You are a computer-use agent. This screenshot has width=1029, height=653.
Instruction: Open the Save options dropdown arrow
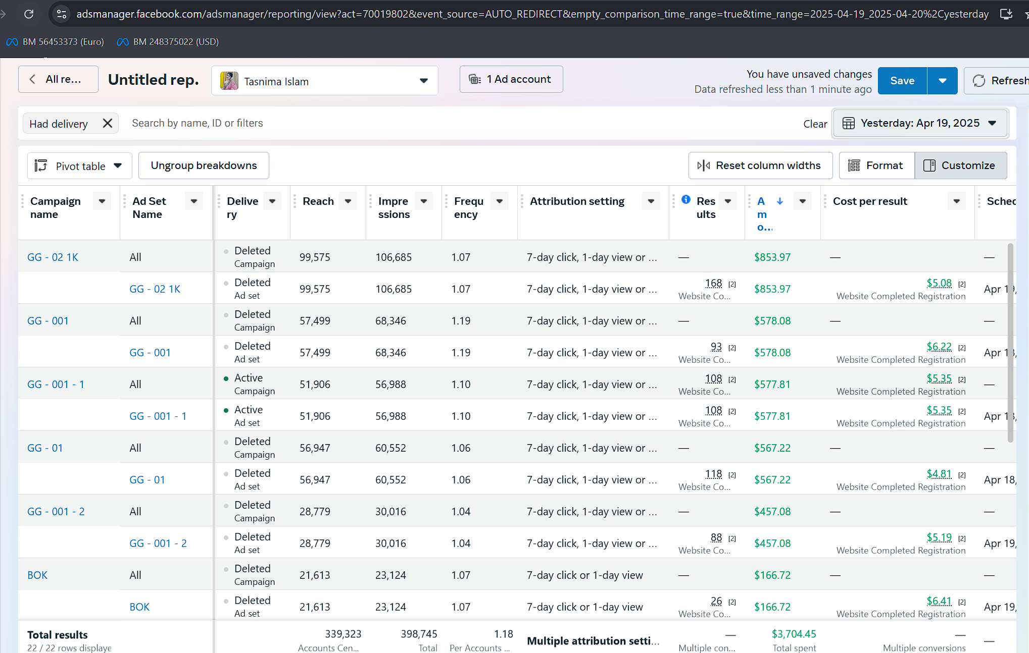[x=942, y=81]
